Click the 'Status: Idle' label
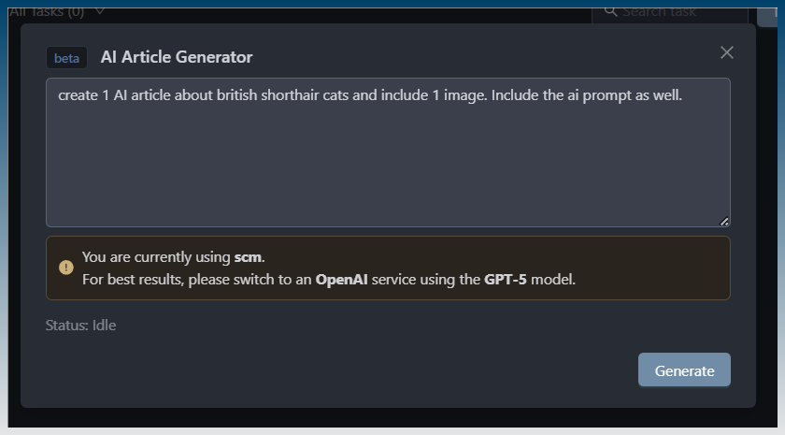The width and height of the screenshot is (785, 435). [x=80, y=326]
